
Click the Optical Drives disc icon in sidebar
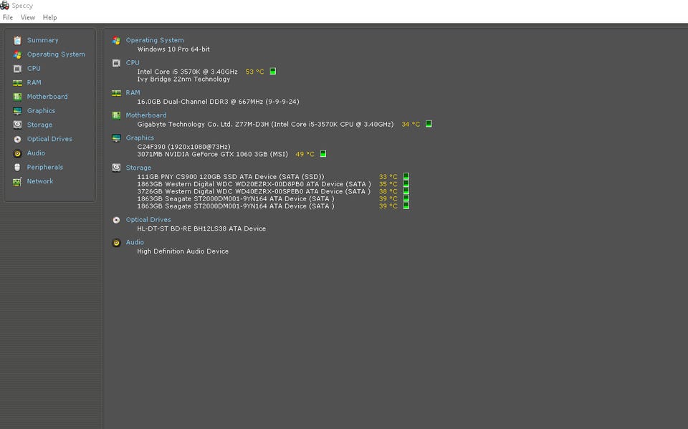[x=17, y=139]
